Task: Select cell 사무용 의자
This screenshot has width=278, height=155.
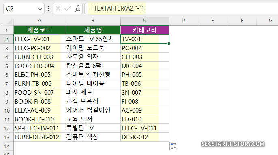Action: coord(93,57)
